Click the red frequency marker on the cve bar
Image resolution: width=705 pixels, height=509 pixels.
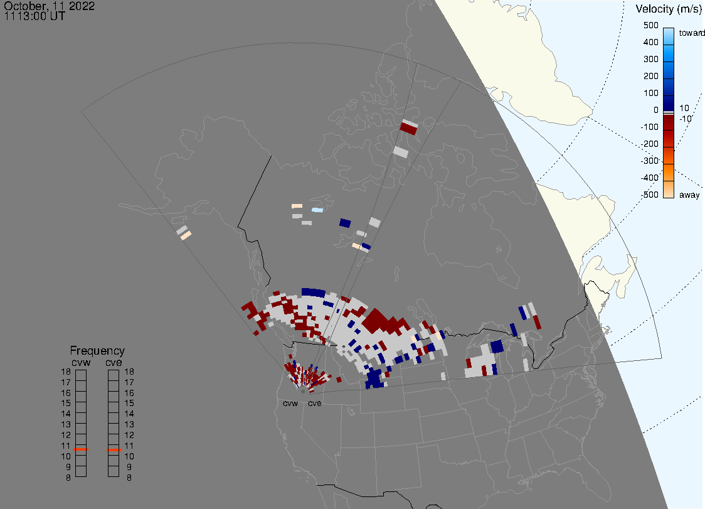[114, 449]
